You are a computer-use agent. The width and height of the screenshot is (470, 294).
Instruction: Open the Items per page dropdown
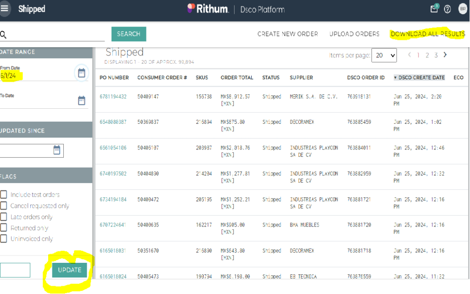(x=384, y=55)
